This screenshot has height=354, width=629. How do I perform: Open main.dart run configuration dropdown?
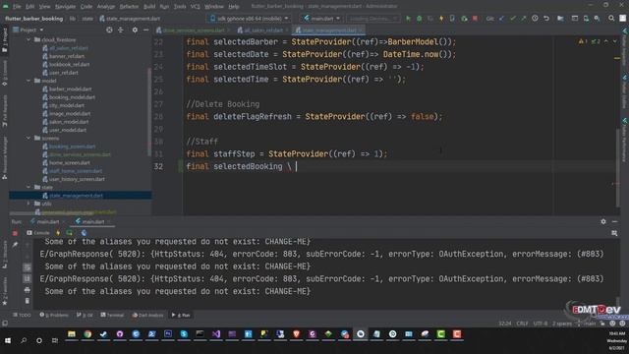pos(321,19)
